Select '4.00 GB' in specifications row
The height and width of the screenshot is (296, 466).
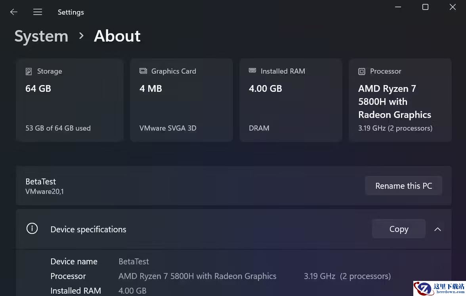(x=132, y=290)
